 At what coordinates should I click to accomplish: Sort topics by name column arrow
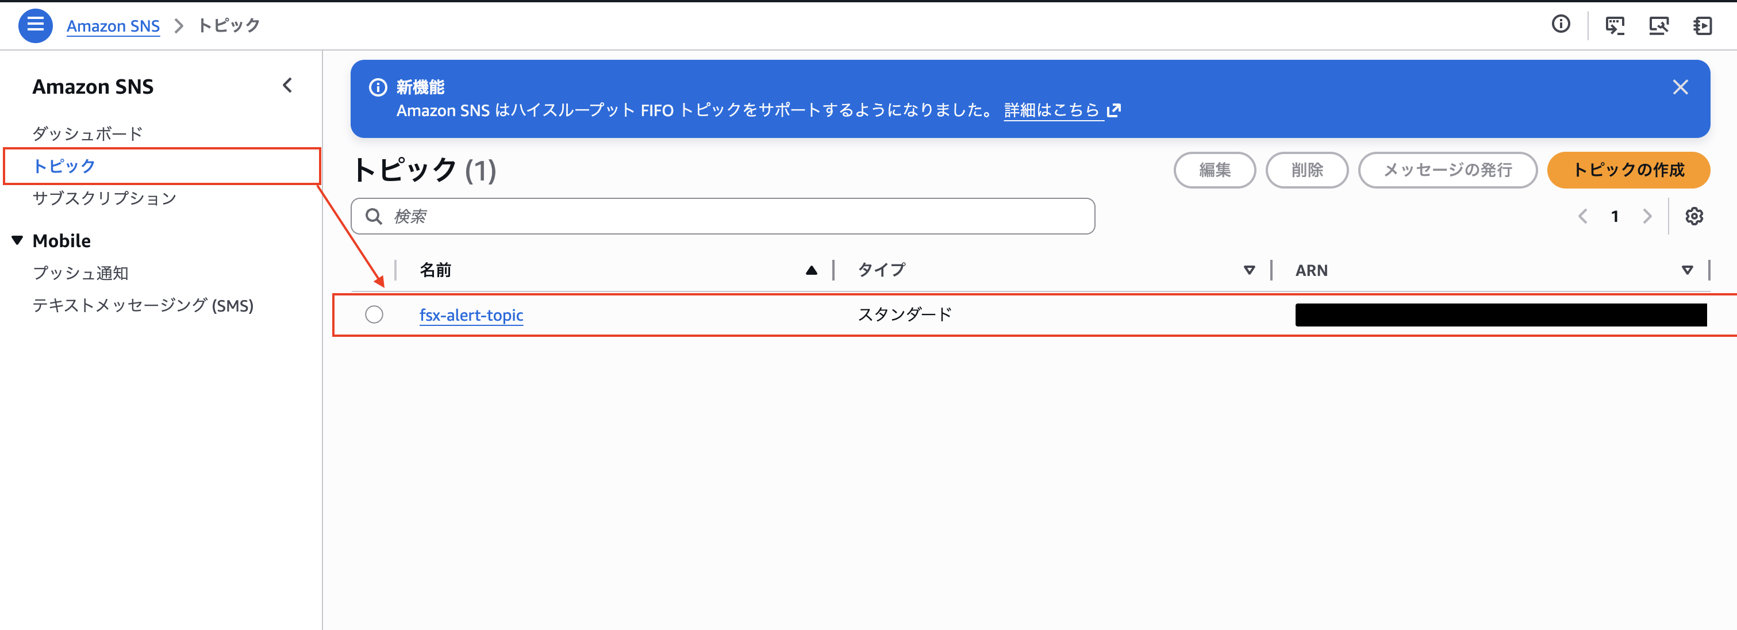click(811, 271)
